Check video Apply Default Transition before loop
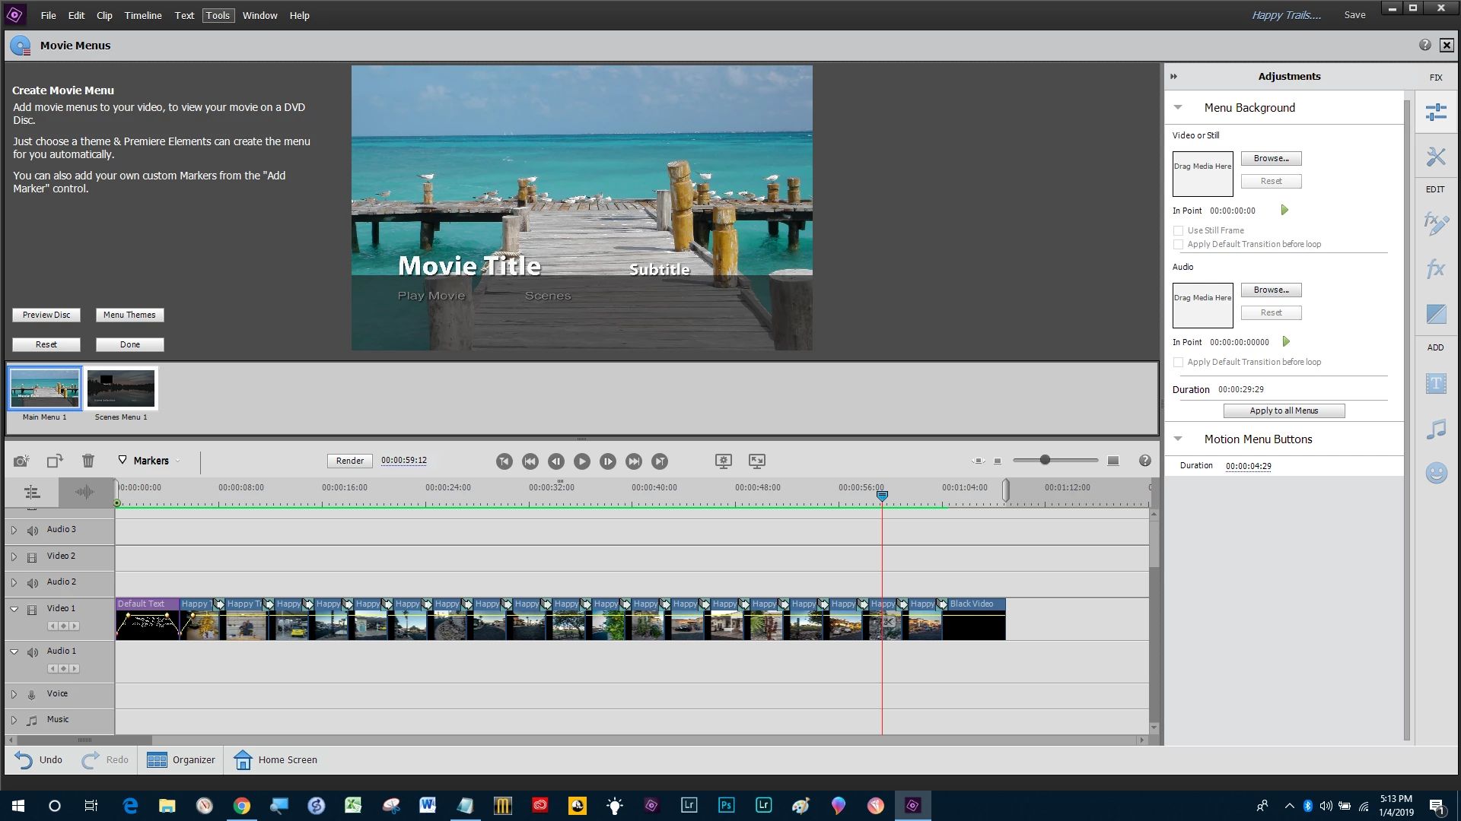The height and width of the screenshot is (821, 1461). tap(1179, 244)
